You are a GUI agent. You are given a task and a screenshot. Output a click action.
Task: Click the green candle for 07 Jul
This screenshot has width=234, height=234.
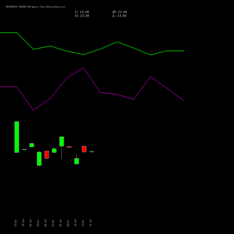54,150
